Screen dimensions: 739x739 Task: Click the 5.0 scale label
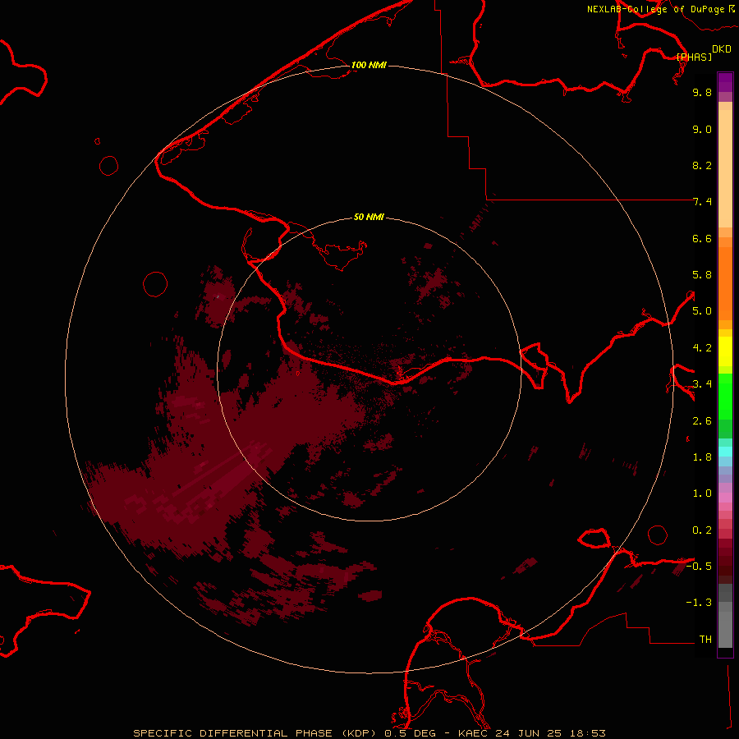[x=702, y=311]
